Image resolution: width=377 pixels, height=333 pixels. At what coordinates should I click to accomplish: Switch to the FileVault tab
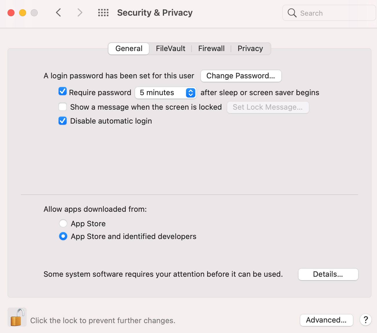(170, 48)
